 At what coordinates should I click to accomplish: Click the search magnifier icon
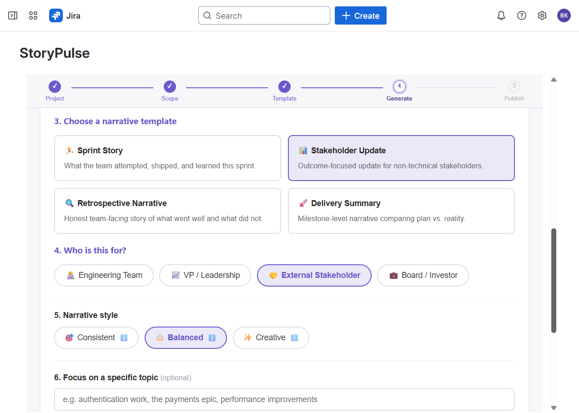[207, 15]
